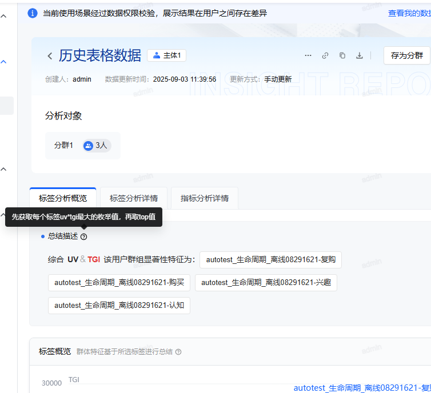This screenshot has width=431, height=393.
Task: Click the 复购 lifecycle feature tag
Action: 270,260
